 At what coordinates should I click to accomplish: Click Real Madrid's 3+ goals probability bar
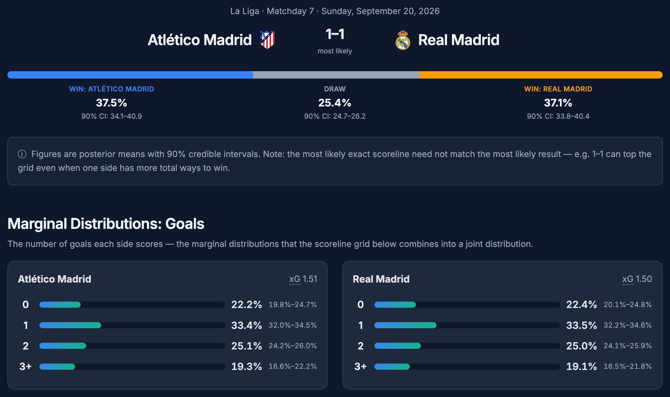pyautogui.click(x=467, y=366)
